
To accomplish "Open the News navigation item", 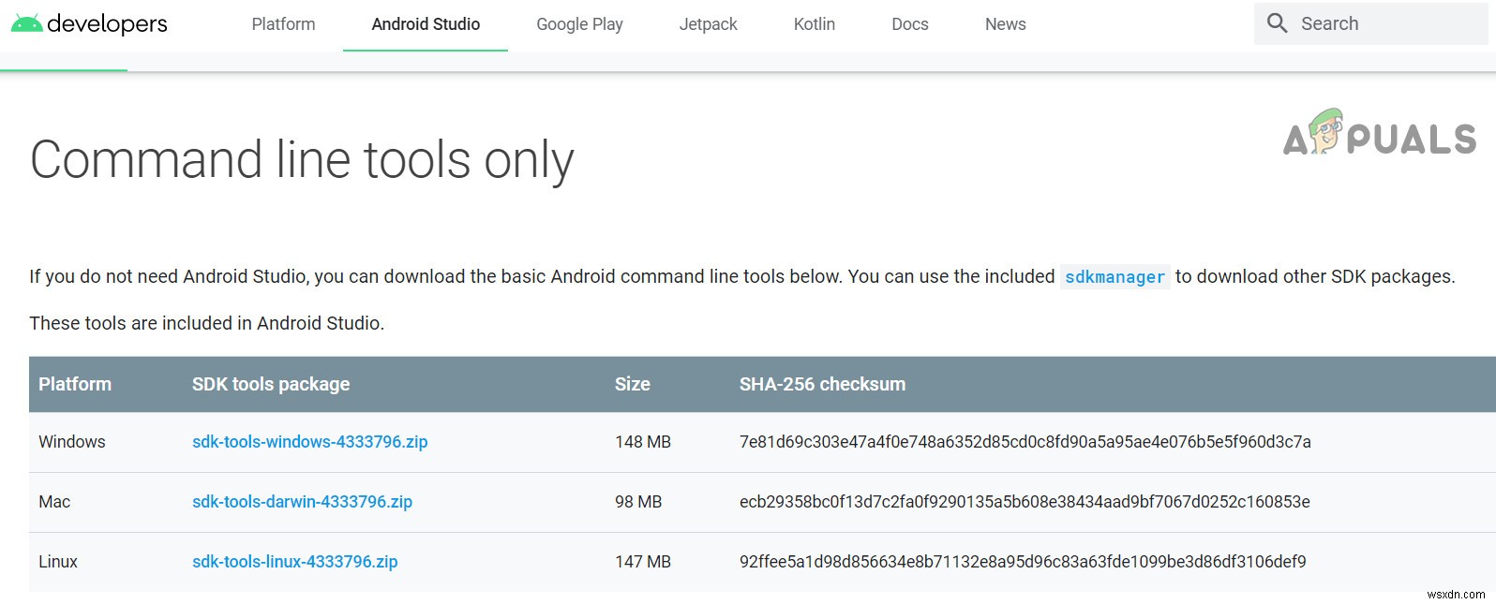I will [x=1005, y=24].
